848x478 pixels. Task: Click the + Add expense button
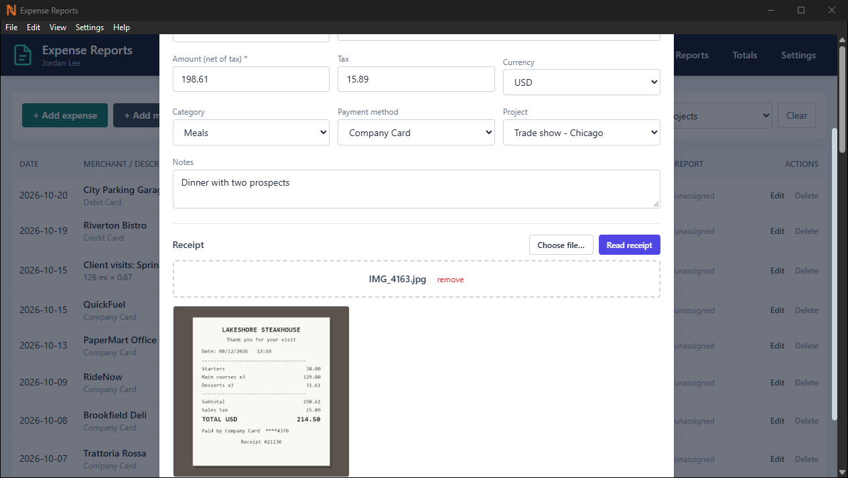pyautogui.click(x=65, y=115)
